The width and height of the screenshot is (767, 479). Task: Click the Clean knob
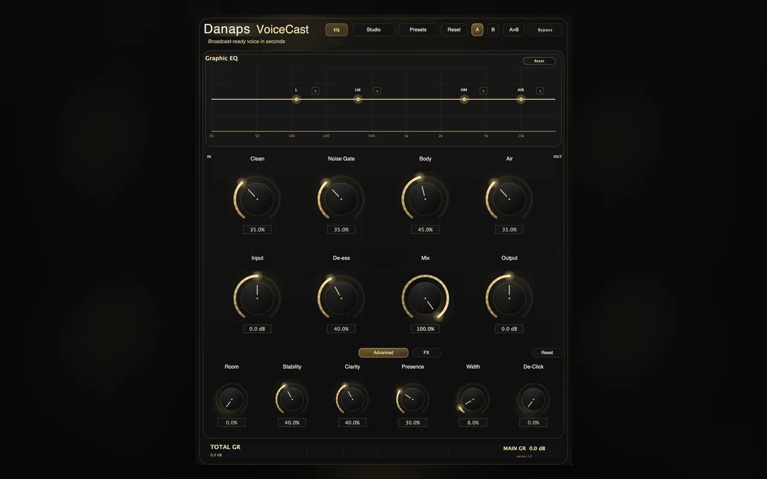[257, 199]
